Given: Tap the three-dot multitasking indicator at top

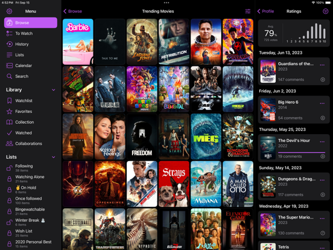Looking at the screenshot, I should 166,3.
